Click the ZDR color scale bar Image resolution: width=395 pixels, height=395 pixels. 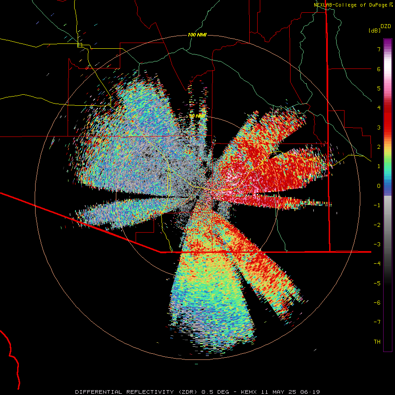pos(388,195)
